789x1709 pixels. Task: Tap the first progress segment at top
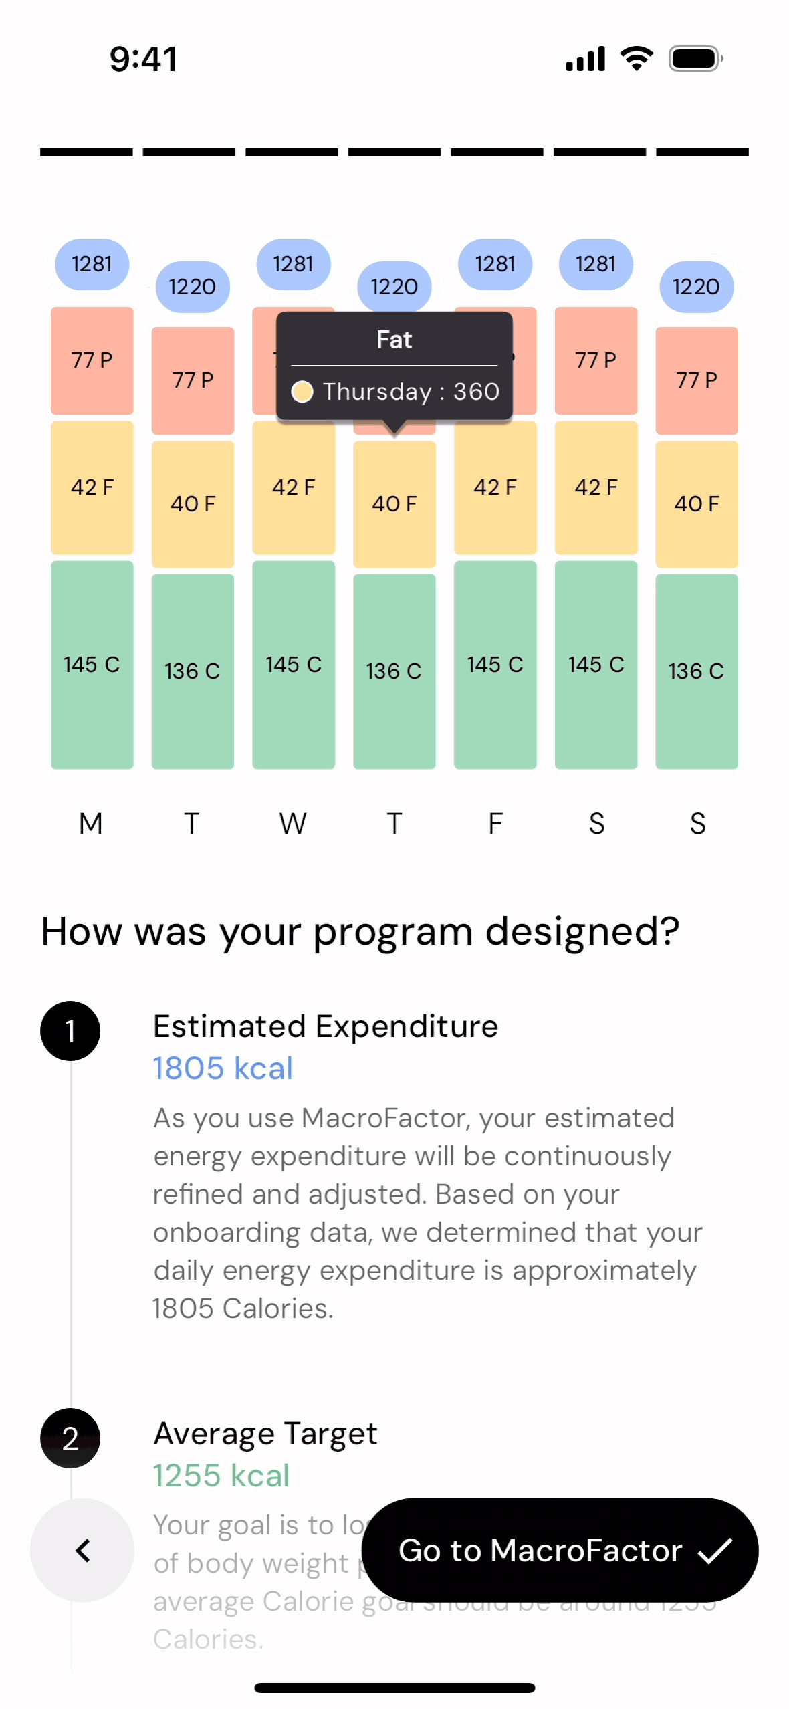[x=86, y=152]
